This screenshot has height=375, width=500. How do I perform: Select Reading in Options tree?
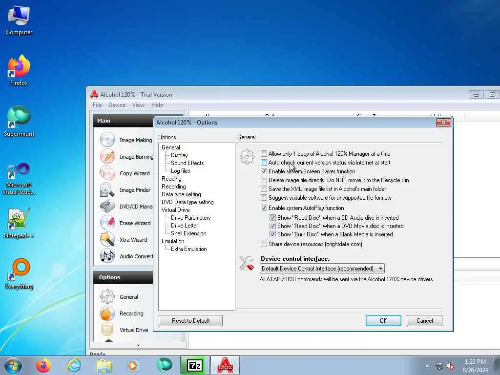(x=171, y=179)
